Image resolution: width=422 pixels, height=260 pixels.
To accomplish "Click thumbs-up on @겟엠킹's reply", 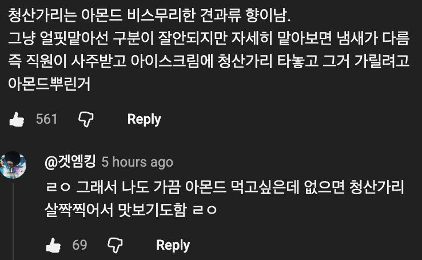I will (53, 246).
